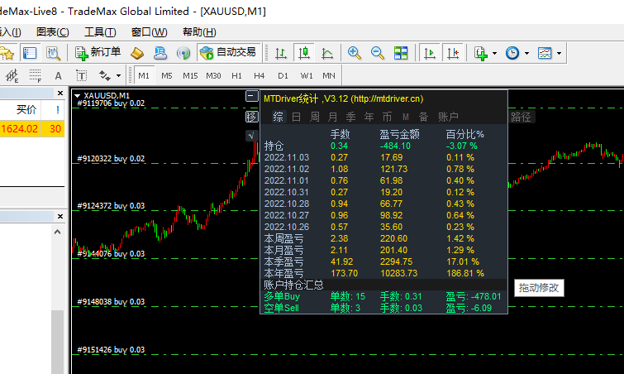Click the zoom in magnifier icon
The height and width of the screenshot is (374, 624).
coord(355,53)
